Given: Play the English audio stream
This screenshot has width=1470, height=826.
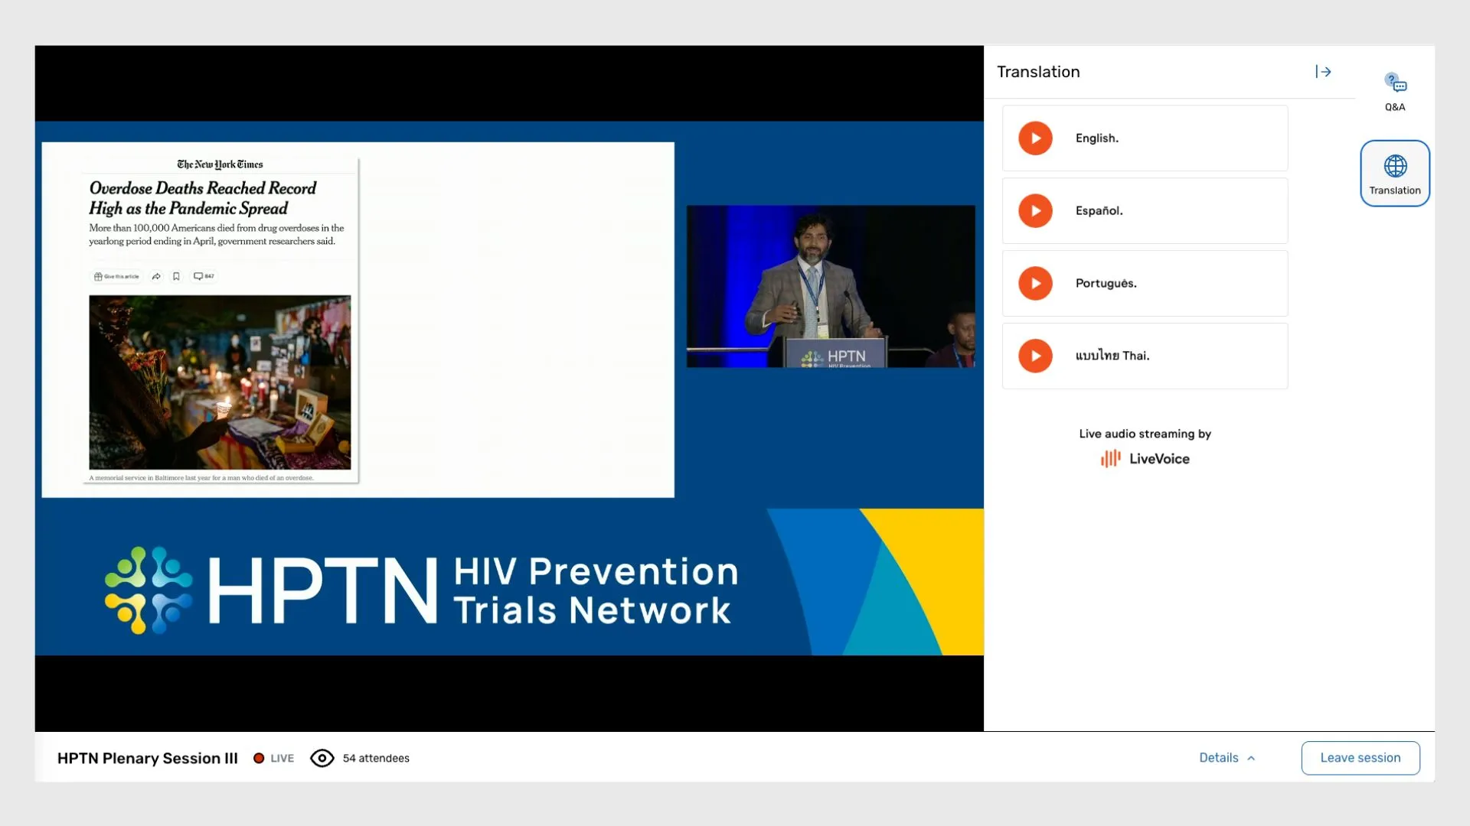Looking at the screenshot, I should tap(1035, 138).
